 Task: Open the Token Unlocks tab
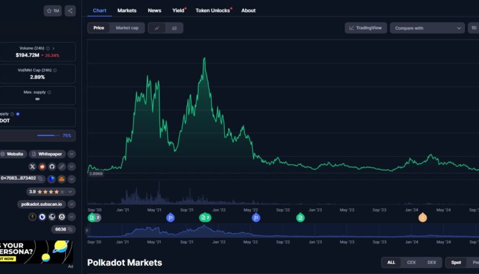[213, 11]
